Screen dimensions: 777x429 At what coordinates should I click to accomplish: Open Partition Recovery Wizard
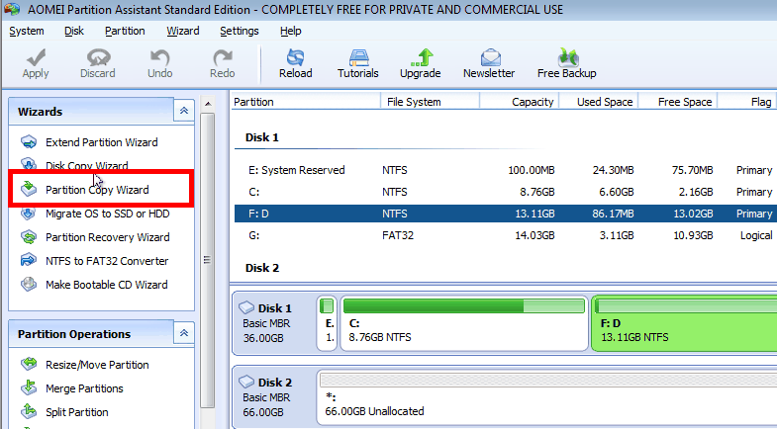tap(108, 237)
